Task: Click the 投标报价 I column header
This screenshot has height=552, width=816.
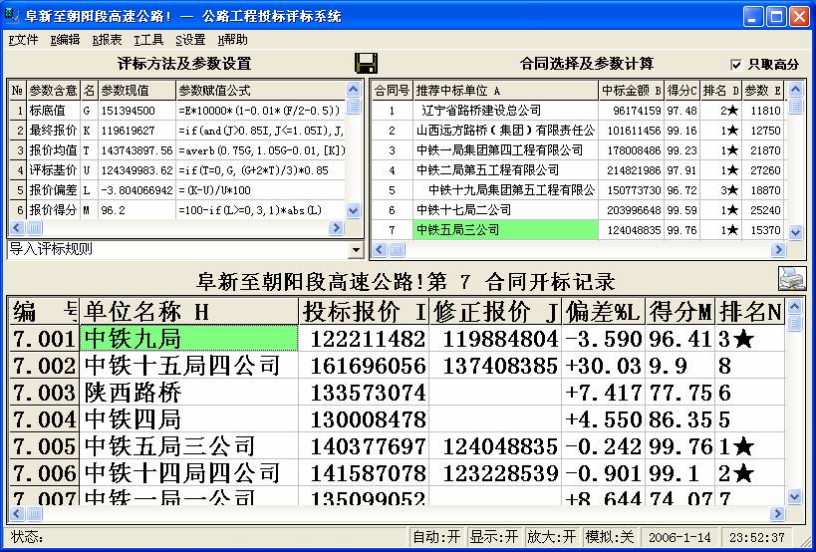Action: [x=364, y=312]
